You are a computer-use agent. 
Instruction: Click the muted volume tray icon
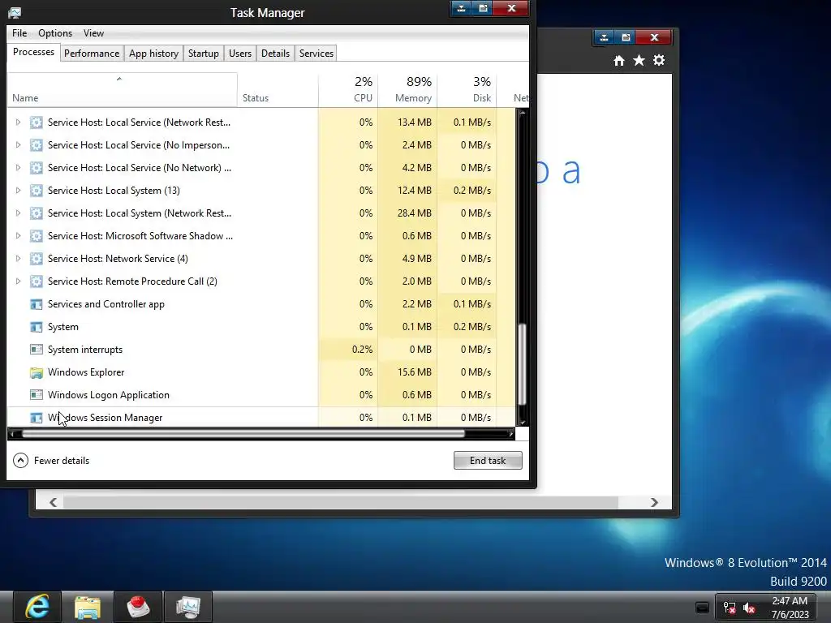(749, 608)
